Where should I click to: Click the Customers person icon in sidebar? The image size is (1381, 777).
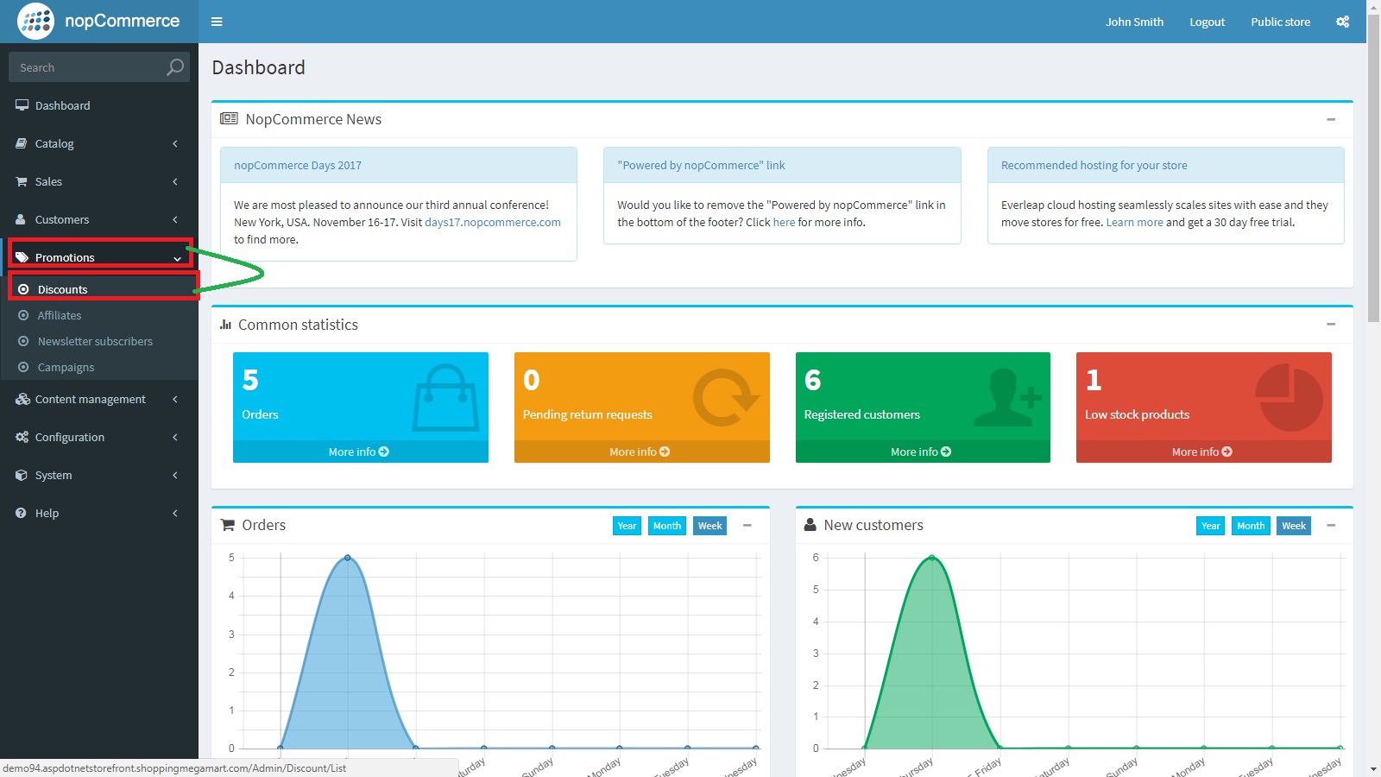click(x=22, y=219)
